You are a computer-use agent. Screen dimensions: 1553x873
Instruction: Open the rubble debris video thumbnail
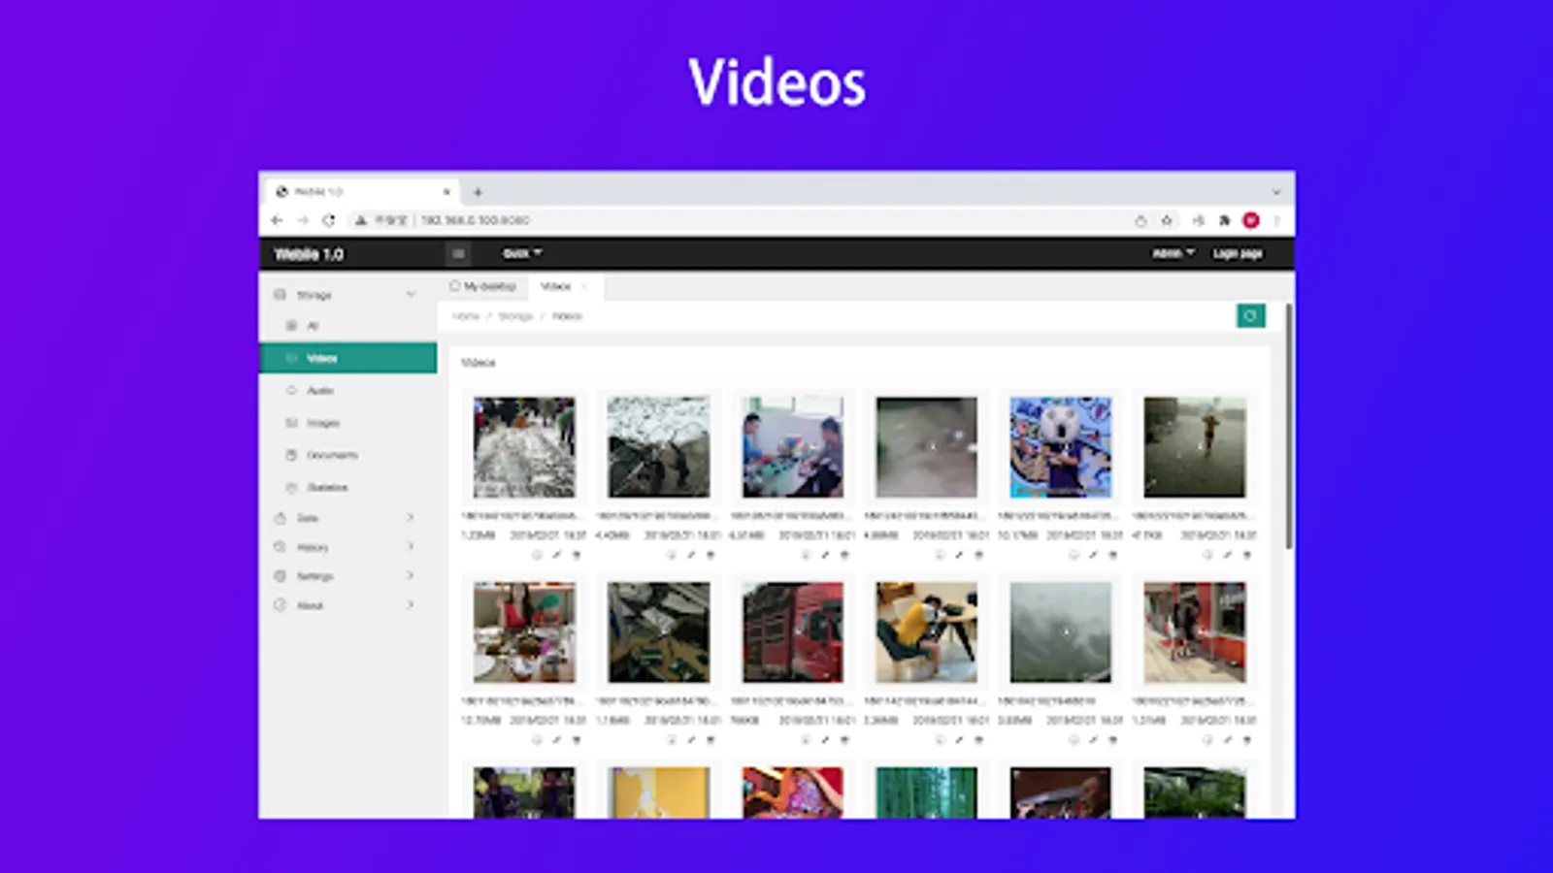click(658, 632)
